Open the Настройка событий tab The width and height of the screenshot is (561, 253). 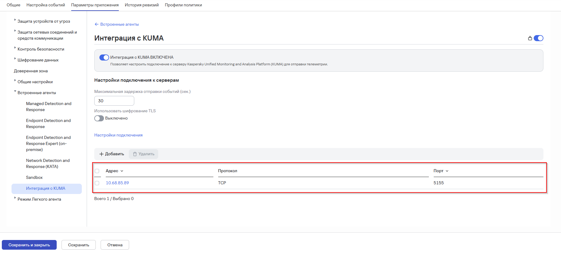46,5
